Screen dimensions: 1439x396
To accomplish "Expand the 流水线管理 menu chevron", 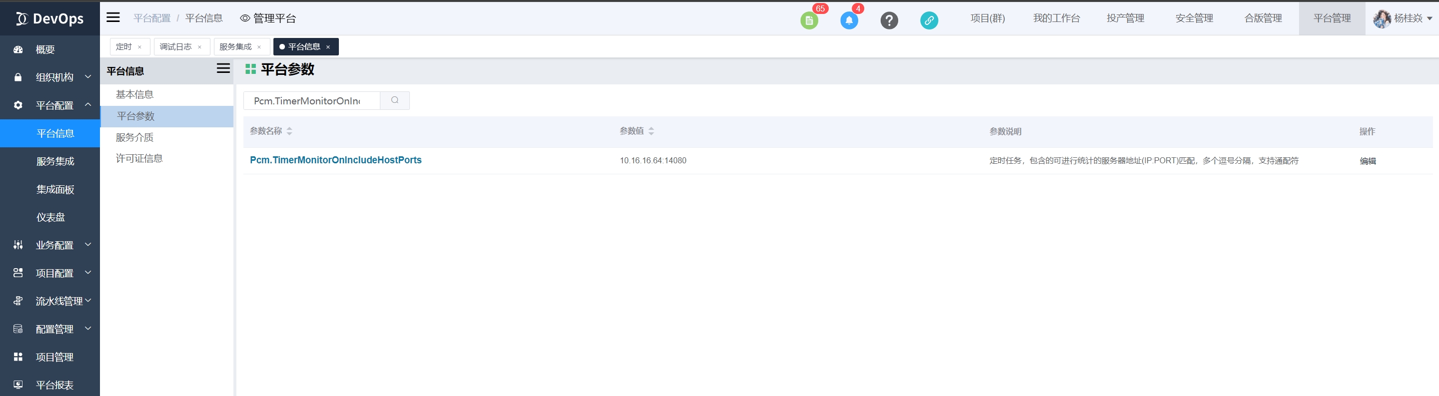I will click(x=87, y=301).
